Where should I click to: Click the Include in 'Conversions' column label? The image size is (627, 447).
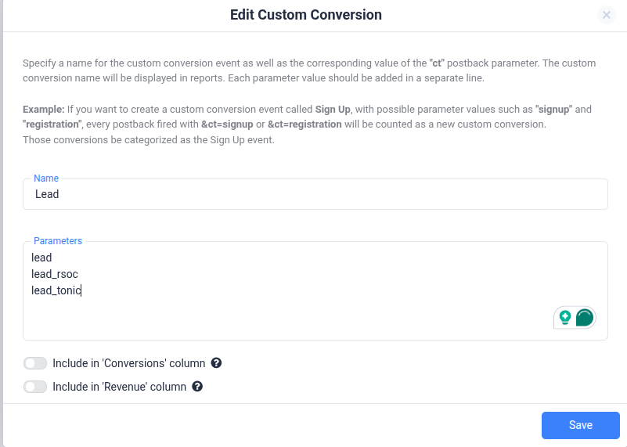(128, 363)
